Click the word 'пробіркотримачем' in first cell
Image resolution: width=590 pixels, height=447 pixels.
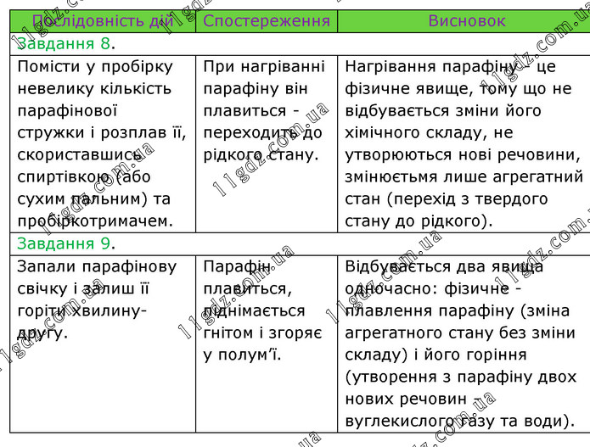[95, 221]
